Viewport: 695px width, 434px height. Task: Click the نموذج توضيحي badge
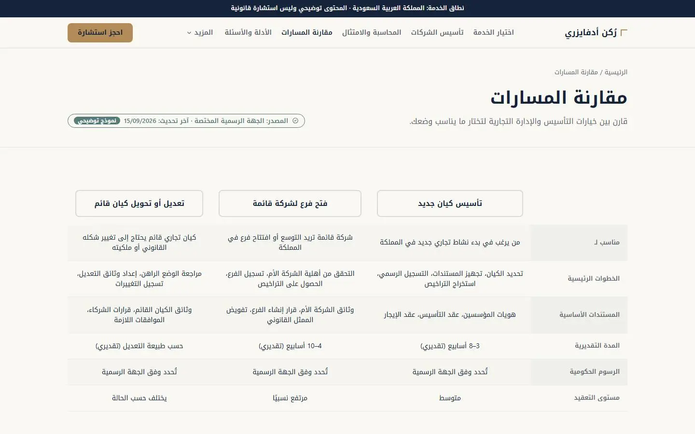(97, 121)
